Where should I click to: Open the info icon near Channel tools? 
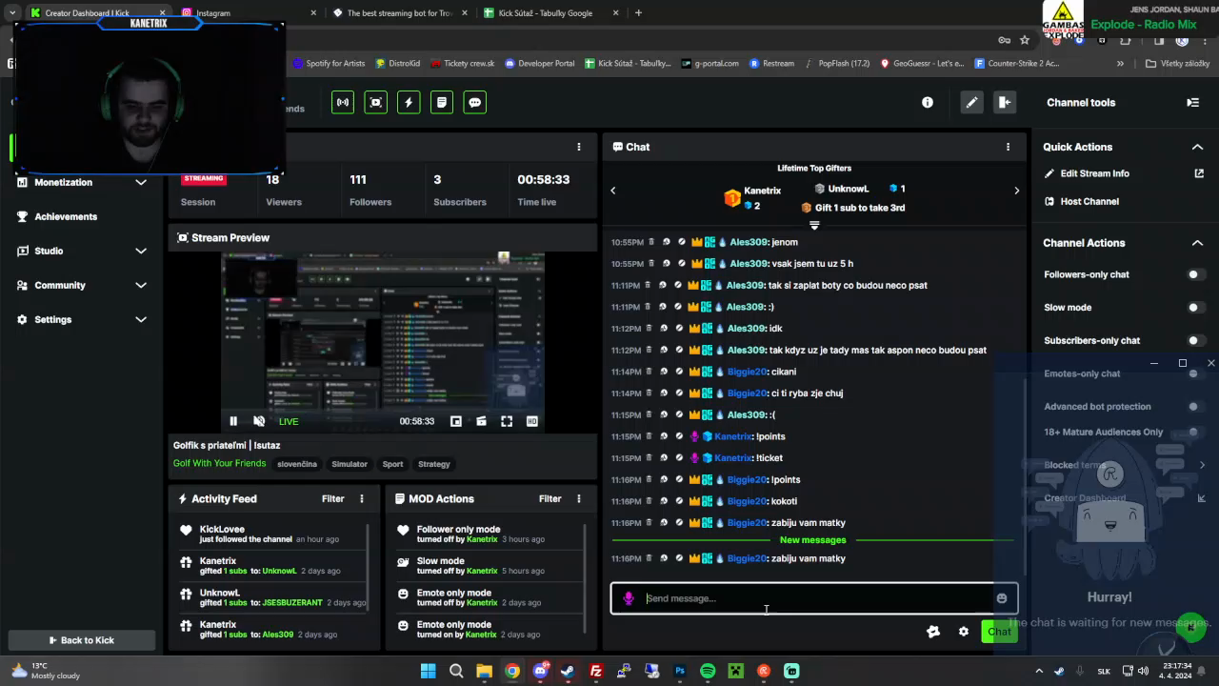928,103
